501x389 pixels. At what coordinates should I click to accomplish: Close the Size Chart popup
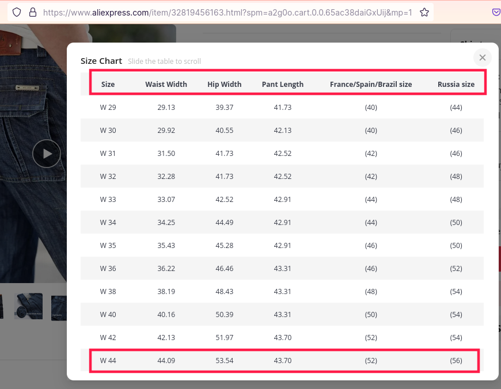(x=482, y=58)
